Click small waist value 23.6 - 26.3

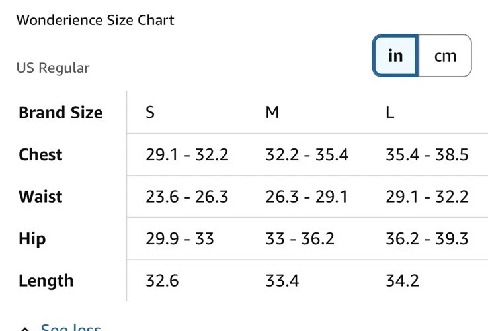pos(187,197)
